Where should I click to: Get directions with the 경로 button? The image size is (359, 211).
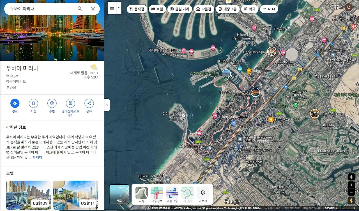tap(15, 103)
